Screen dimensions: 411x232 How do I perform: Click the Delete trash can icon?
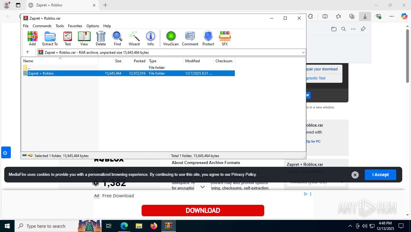[101, 38]
